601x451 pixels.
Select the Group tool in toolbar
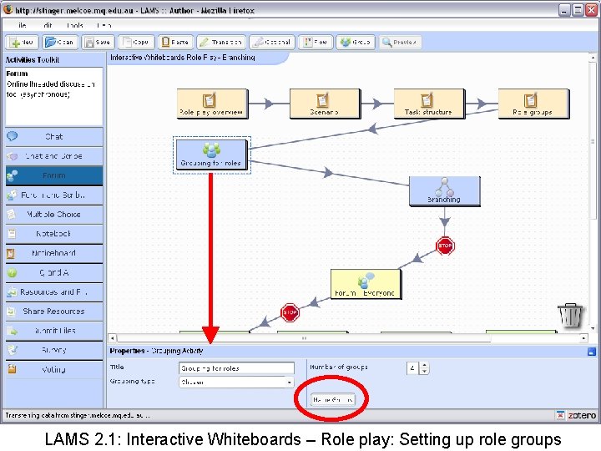pos(356,43)
